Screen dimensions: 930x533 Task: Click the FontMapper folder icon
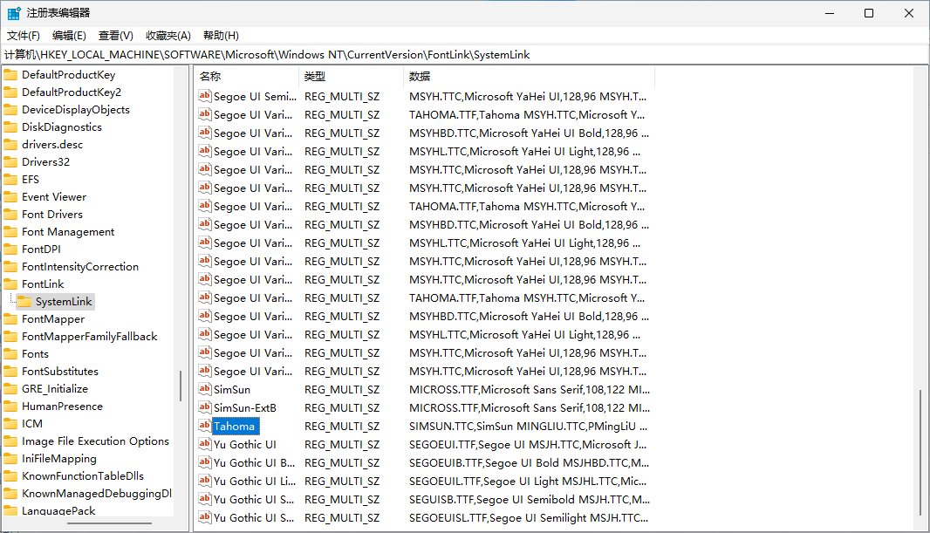coord(10,319)
